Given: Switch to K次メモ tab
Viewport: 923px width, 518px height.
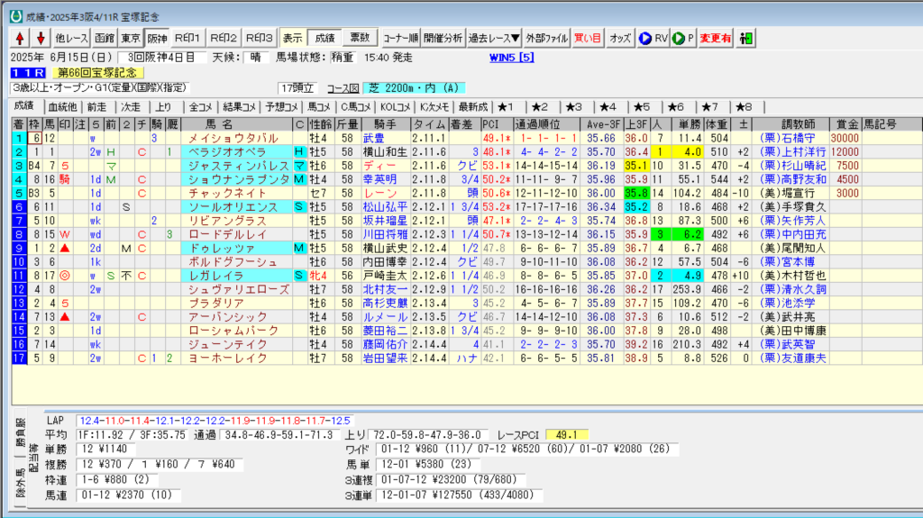Looking at the screenshot, I should coord(434,107).
